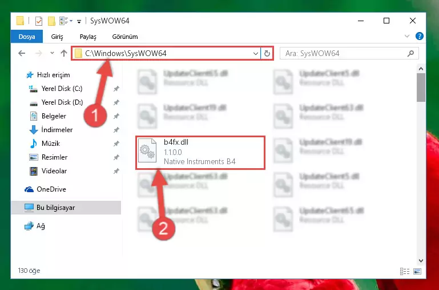Close the SysWOW64 window
This screenshot has height=290, width=439.
(412, 21)
